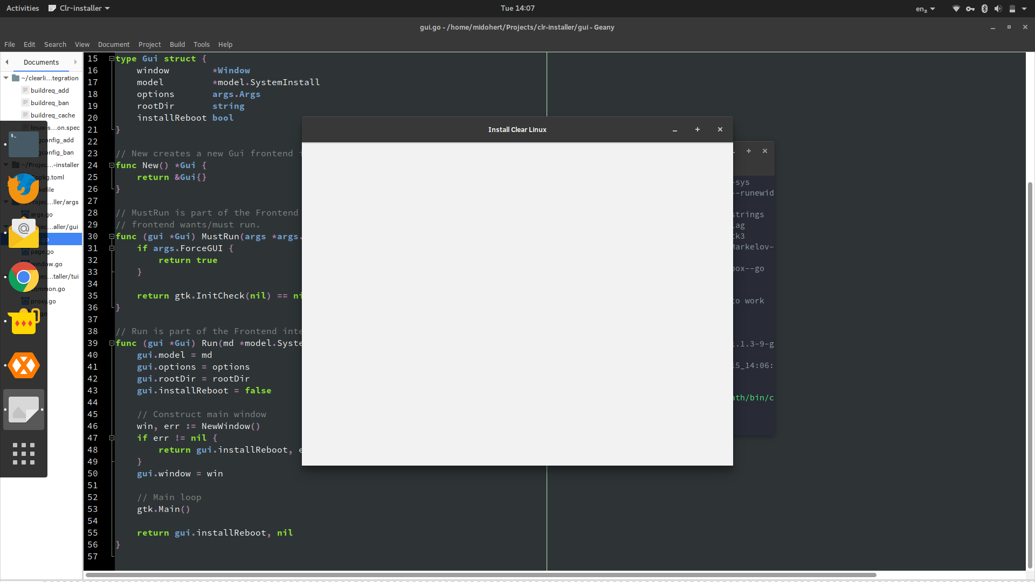The width and height of the screenshot is (1035, 582).
Task: Fold func MustRun at line 30
Action: [x=112, y=237]
